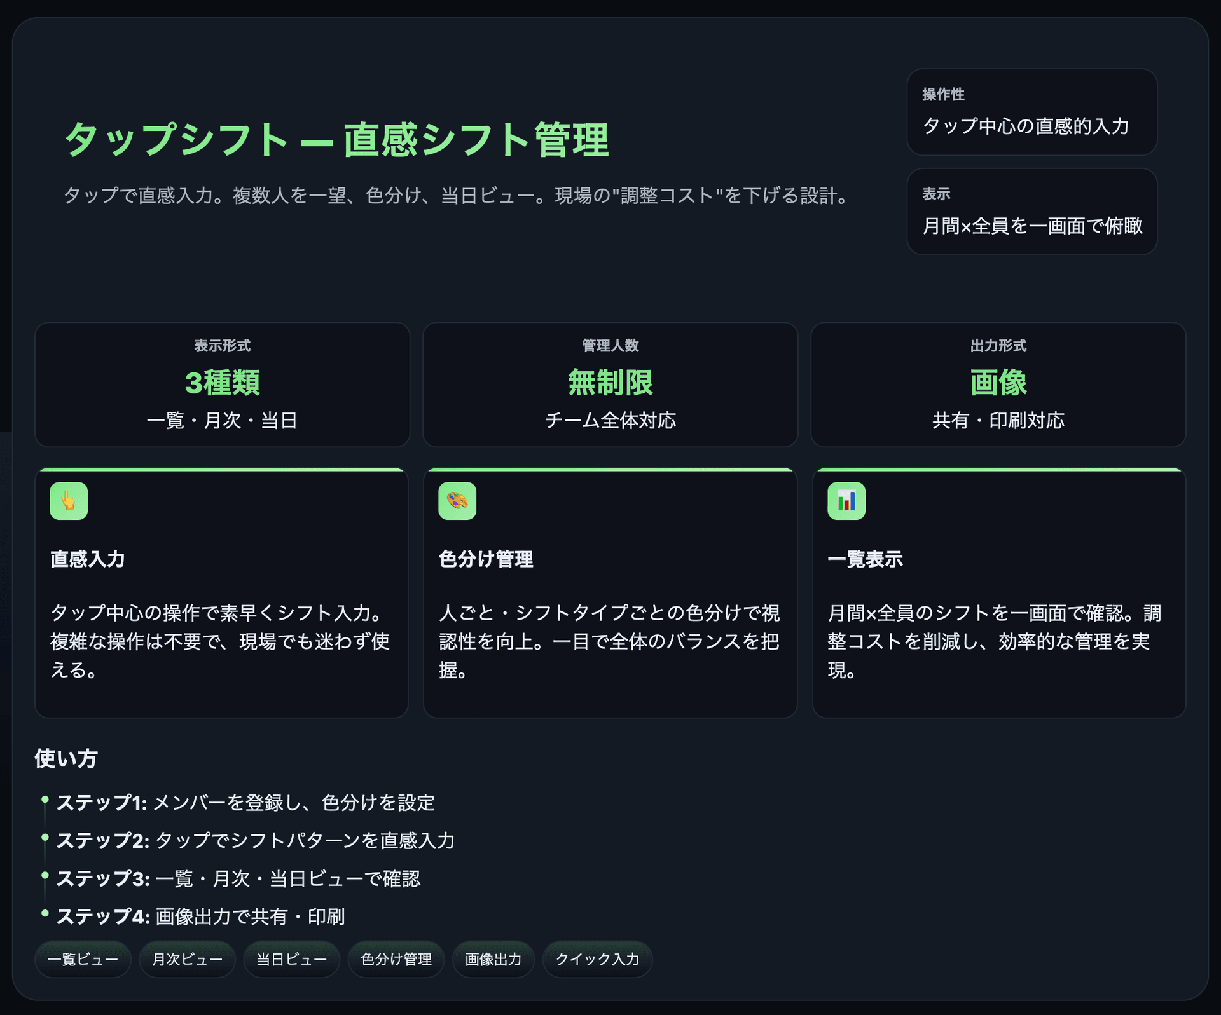Click the 表示 info card
This screenshot has height=1015, width=1221.
(x=1031, y=212)
